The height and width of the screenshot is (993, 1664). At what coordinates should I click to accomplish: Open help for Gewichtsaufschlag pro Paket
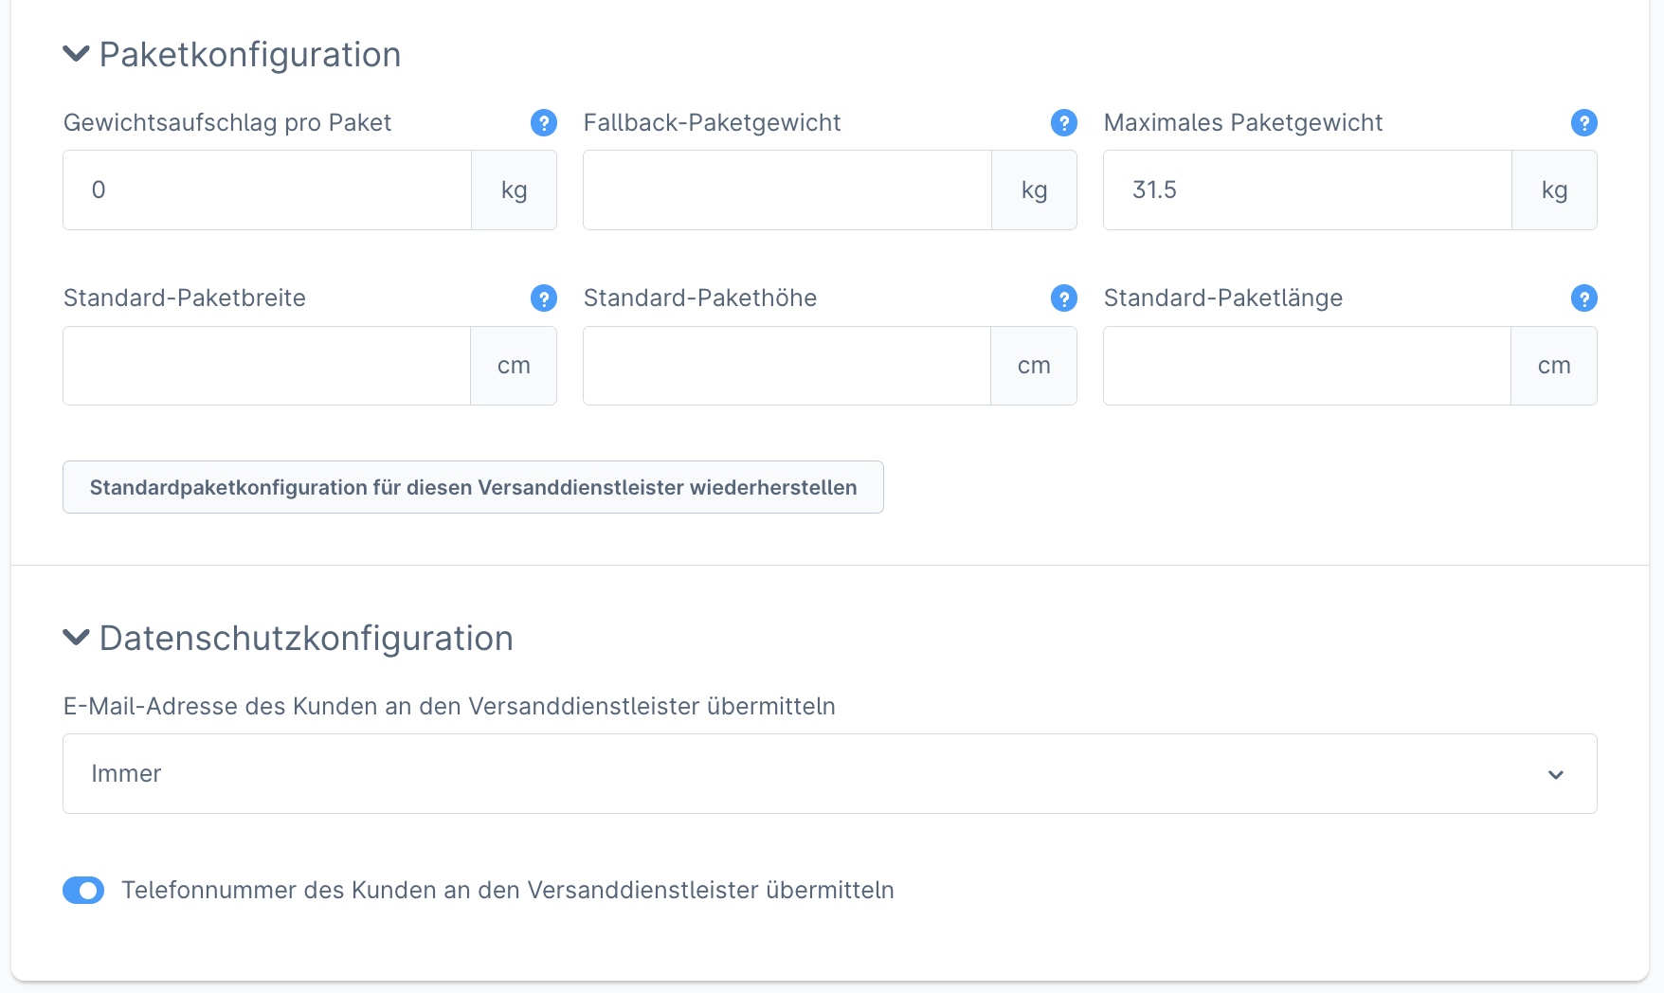point(544,123)
